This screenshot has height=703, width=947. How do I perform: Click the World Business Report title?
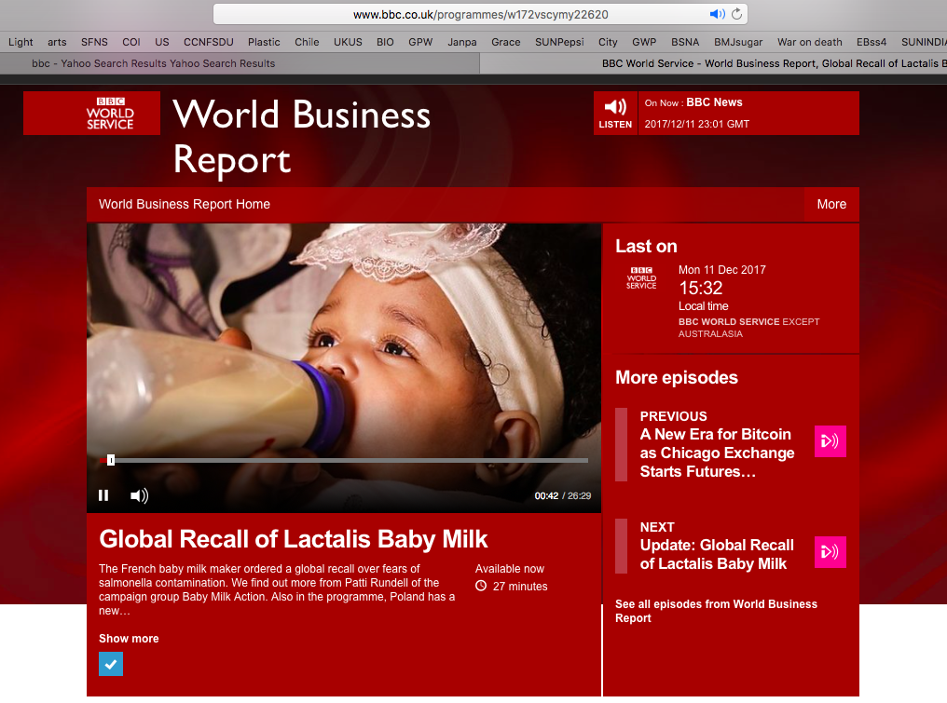[x=301, y=137]
